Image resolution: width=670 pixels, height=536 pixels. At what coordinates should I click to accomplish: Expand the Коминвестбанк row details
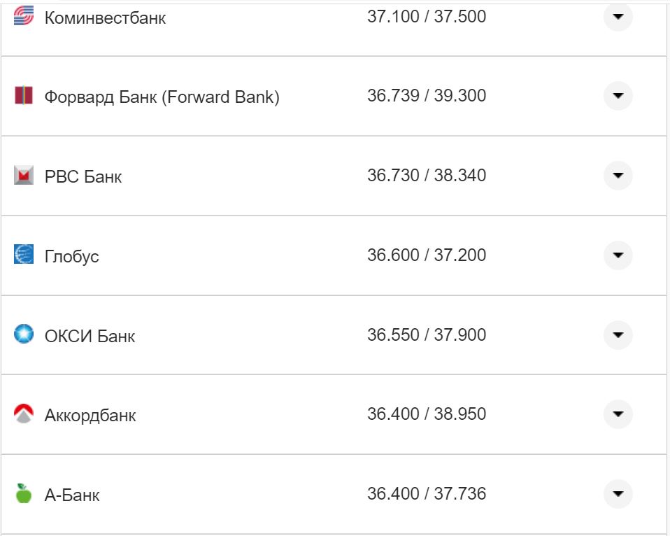[618, 17]
